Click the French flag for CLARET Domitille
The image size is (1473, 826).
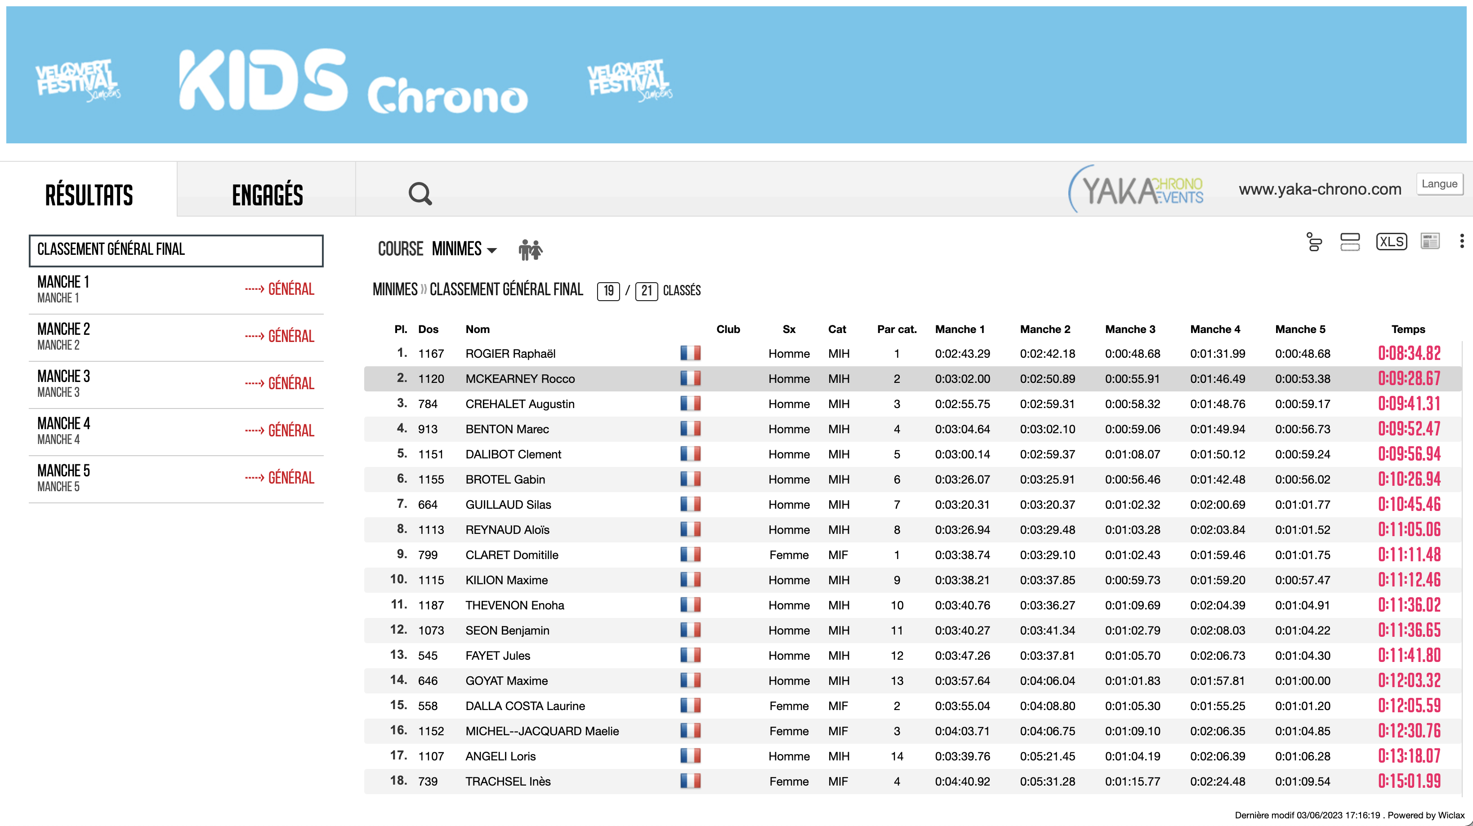tap(690, 555)
